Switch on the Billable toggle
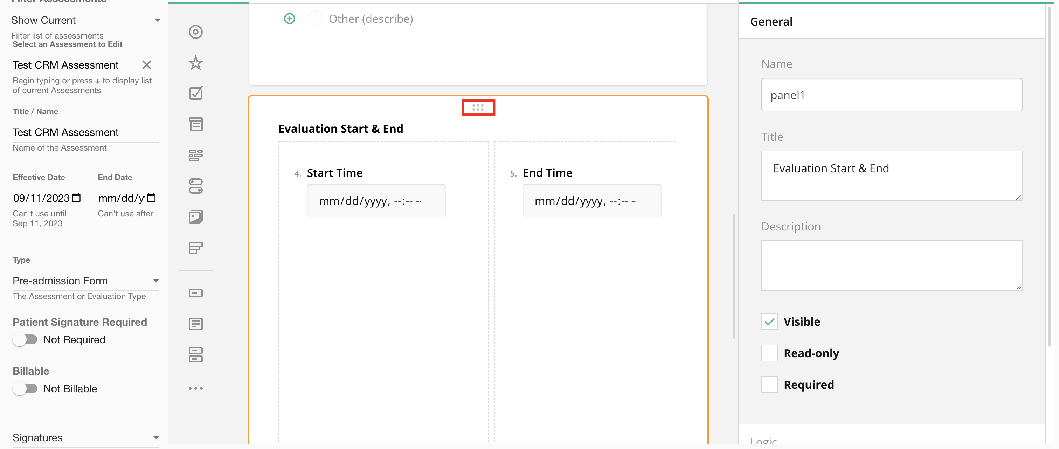1059x449 pixels. click(x=25, y=388)
